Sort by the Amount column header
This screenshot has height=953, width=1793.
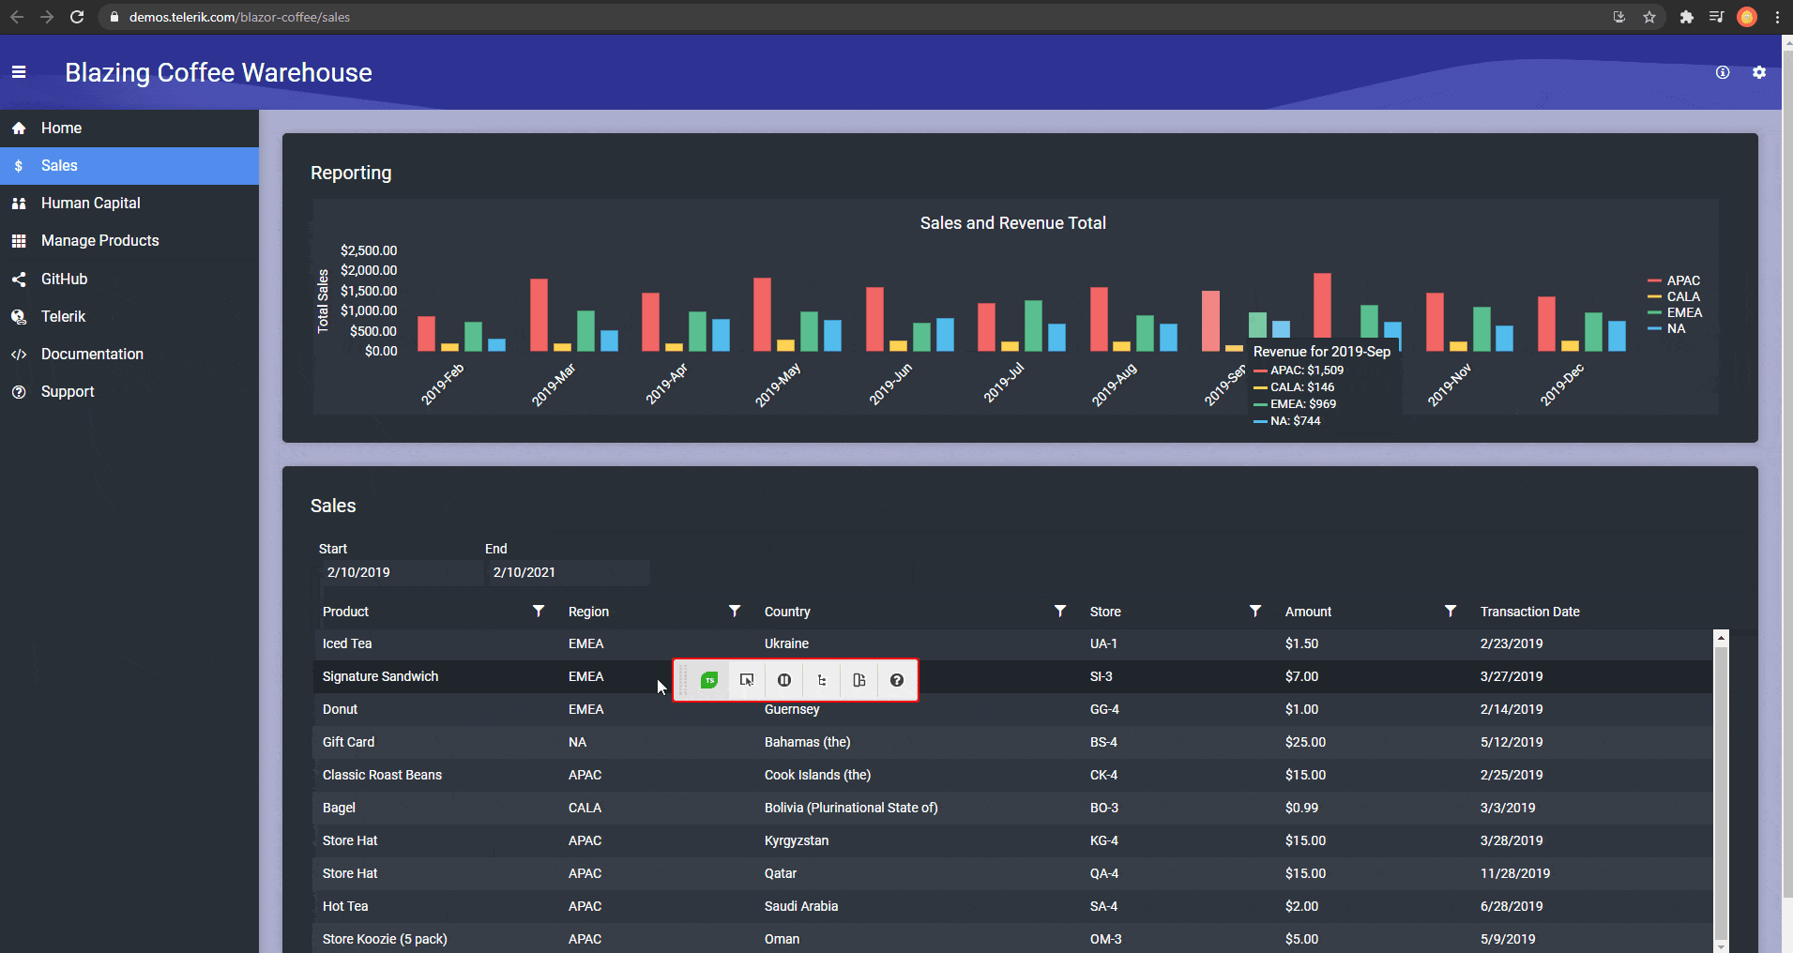[1308, 612]
